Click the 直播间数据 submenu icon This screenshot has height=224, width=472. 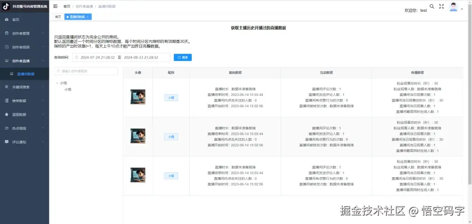(11, 74)
